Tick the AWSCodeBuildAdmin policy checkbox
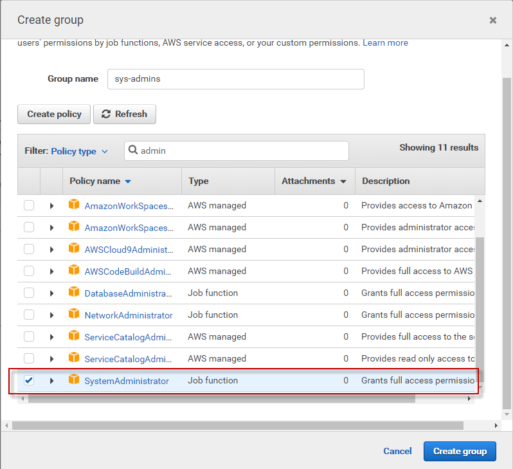This screenshot has width=513, height=469. (29, 271)
